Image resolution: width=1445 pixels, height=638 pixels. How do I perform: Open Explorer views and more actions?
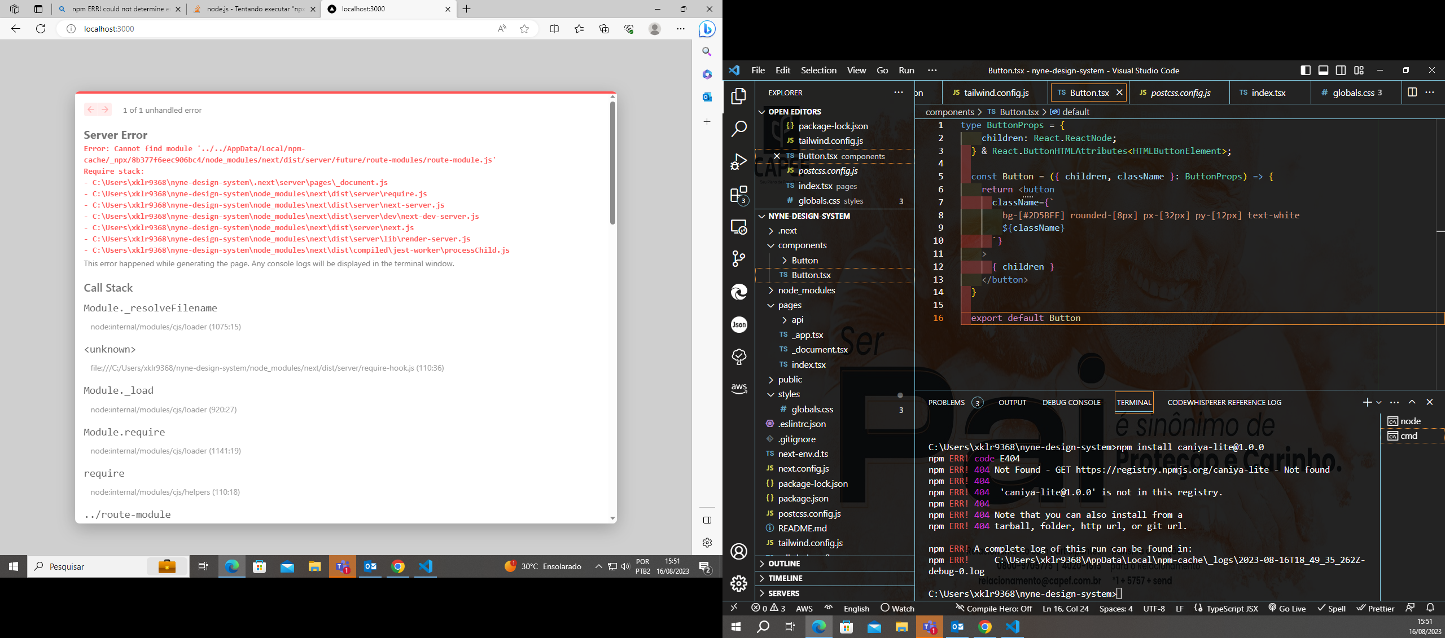click(x=898, y=93)
